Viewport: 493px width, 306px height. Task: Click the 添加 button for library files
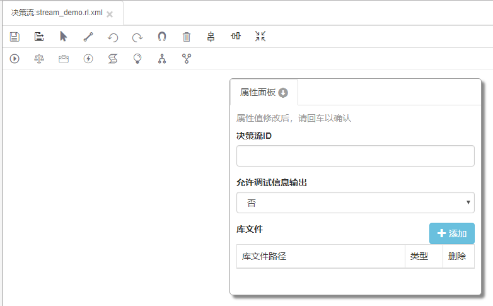click(x=451, y=233)
